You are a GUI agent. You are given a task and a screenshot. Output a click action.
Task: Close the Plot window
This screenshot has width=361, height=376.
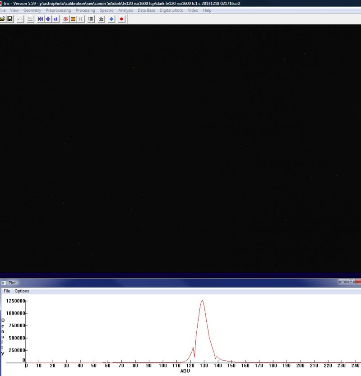click(x=358, y=282)
